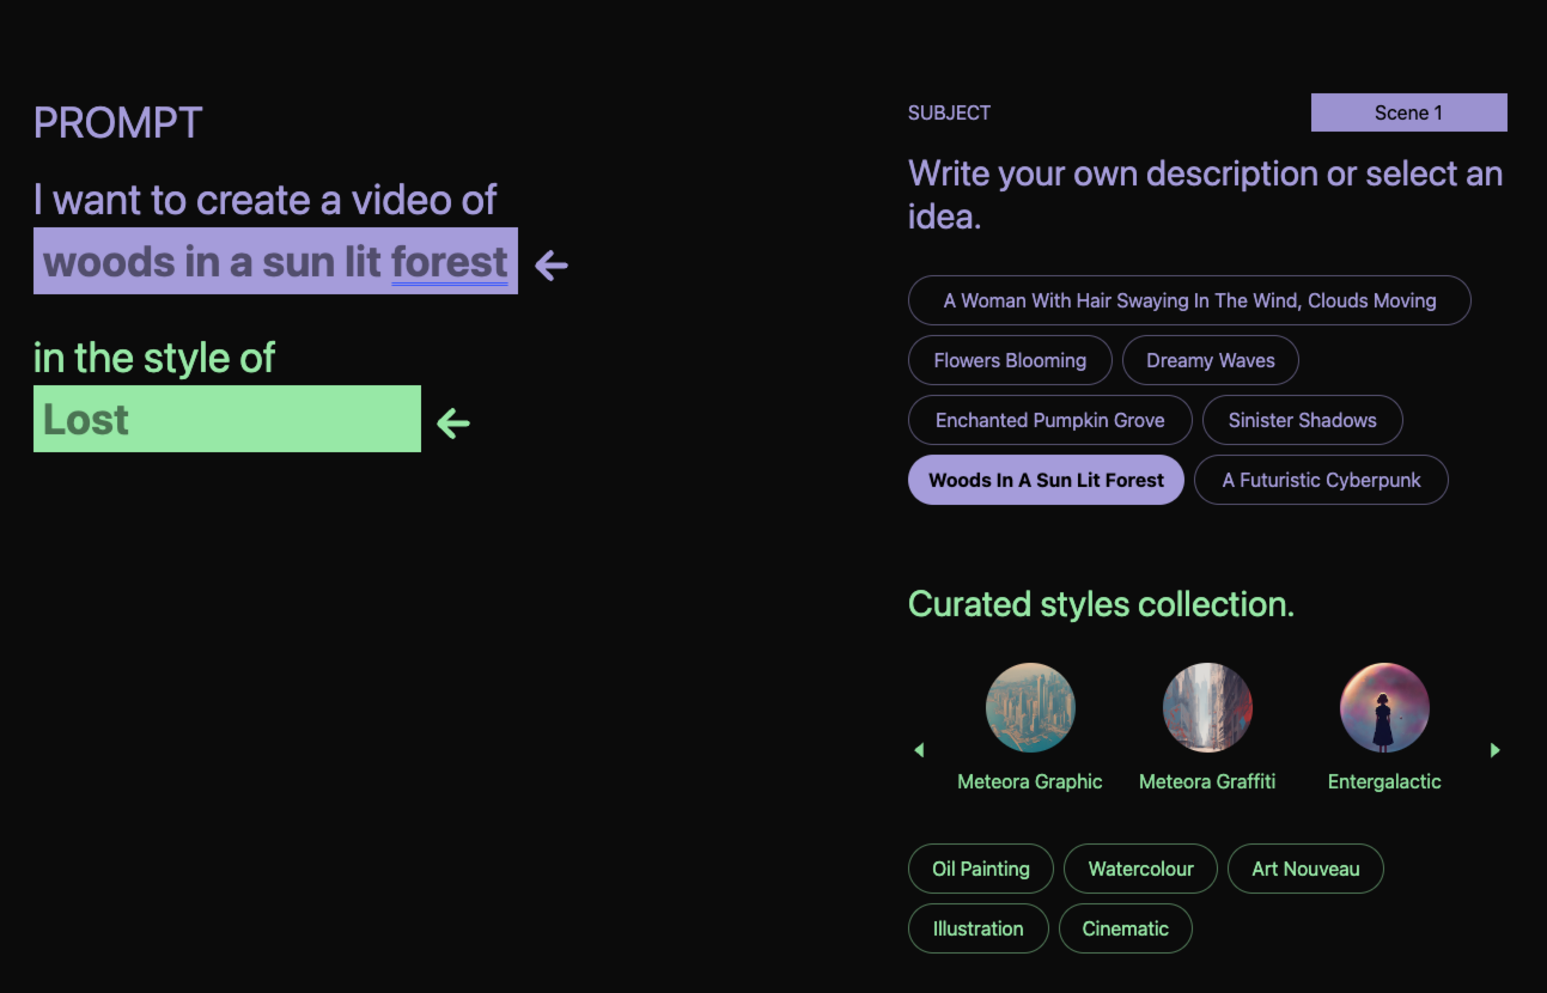Deselect Woods In A Sun Lit Forest chip
This screenshot has width=1547, height=993.
coord(1045,480)
